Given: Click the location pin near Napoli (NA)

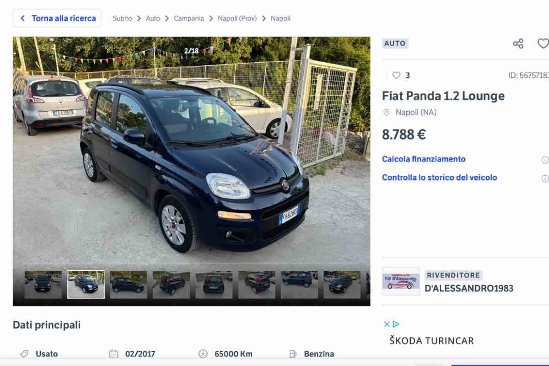Looking at the screenshot, I should point(387,112).
